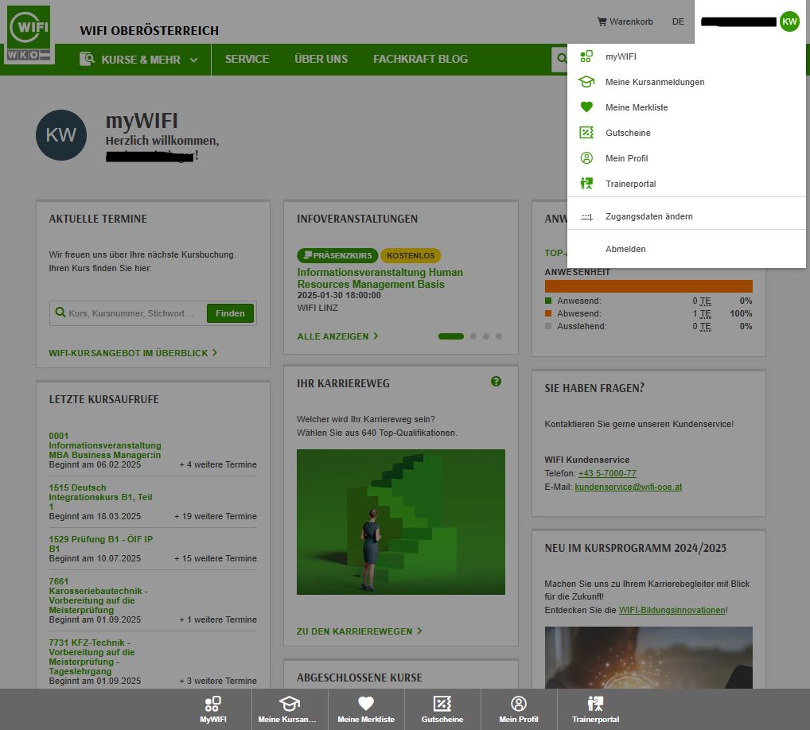Click the password icon beside Zugangsdaten ändern
This screenshot has width=810, height=730.
tap(586, 217)
